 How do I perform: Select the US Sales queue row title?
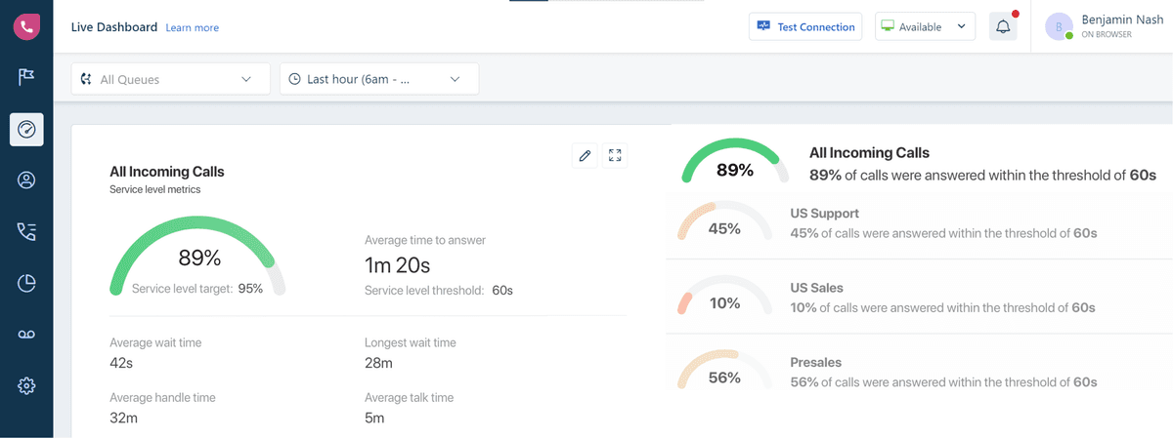pos(816,288)
